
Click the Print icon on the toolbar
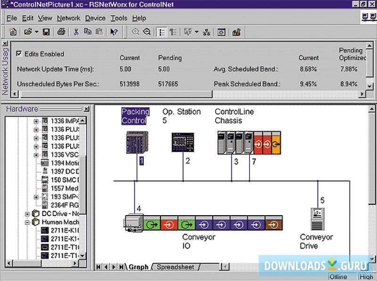pos(61,32)
